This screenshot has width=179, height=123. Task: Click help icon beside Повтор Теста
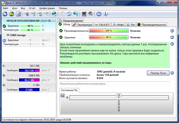pyautogui.click(x=172, y=73)
